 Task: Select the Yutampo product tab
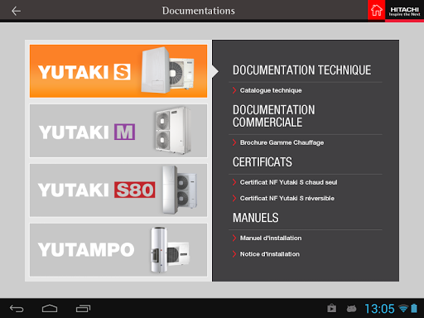point(118,250)
